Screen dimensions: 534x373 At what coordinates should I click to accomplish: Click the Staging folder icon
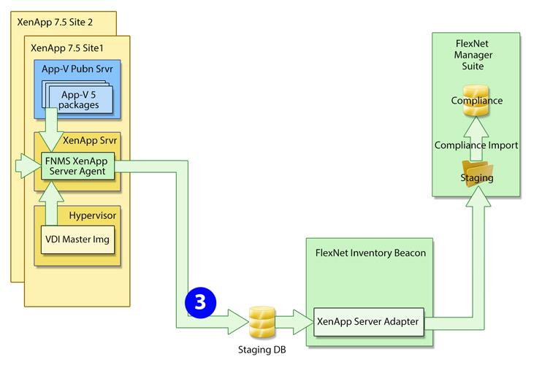point(476,175)
